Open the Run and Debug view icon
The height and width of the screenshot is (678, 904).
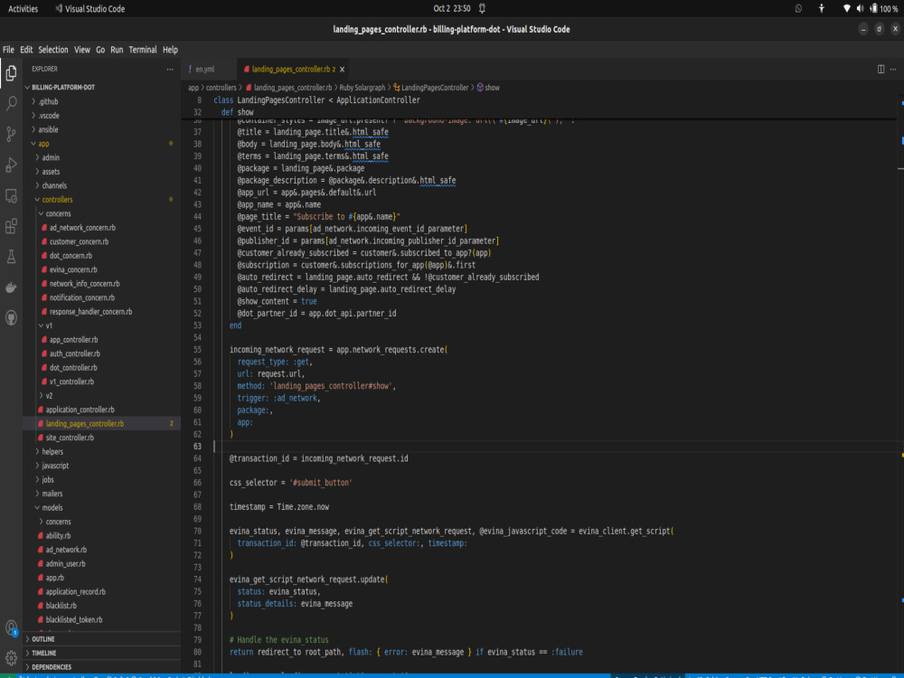pyautogui.click(x=11, y=165)
